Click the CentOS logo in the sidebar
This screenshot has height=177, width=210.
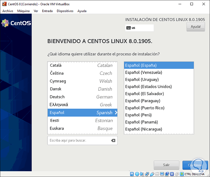tap(16, 23)
